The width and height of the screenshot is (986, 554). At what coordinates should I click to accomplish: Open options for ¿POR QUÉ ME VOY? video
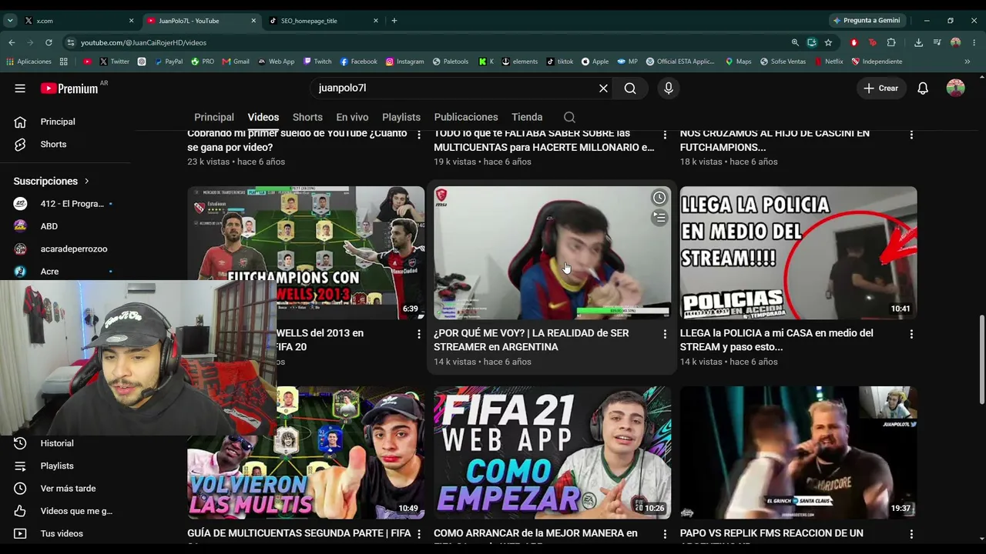coord(665,334)
